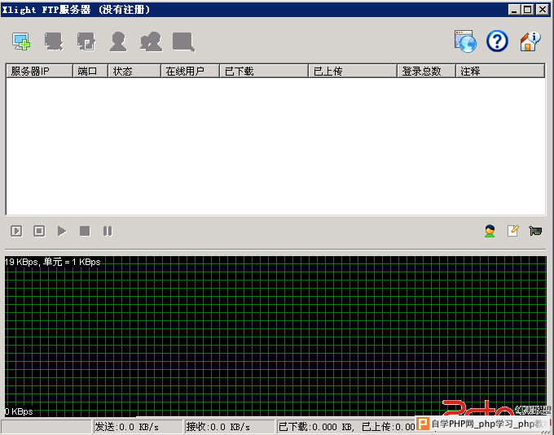
Task: Start all servers using boxed play icon
Action: pos(16,231)
